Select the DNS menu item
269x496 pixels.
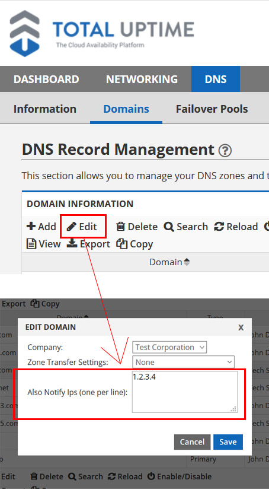[x=216, y=79]
